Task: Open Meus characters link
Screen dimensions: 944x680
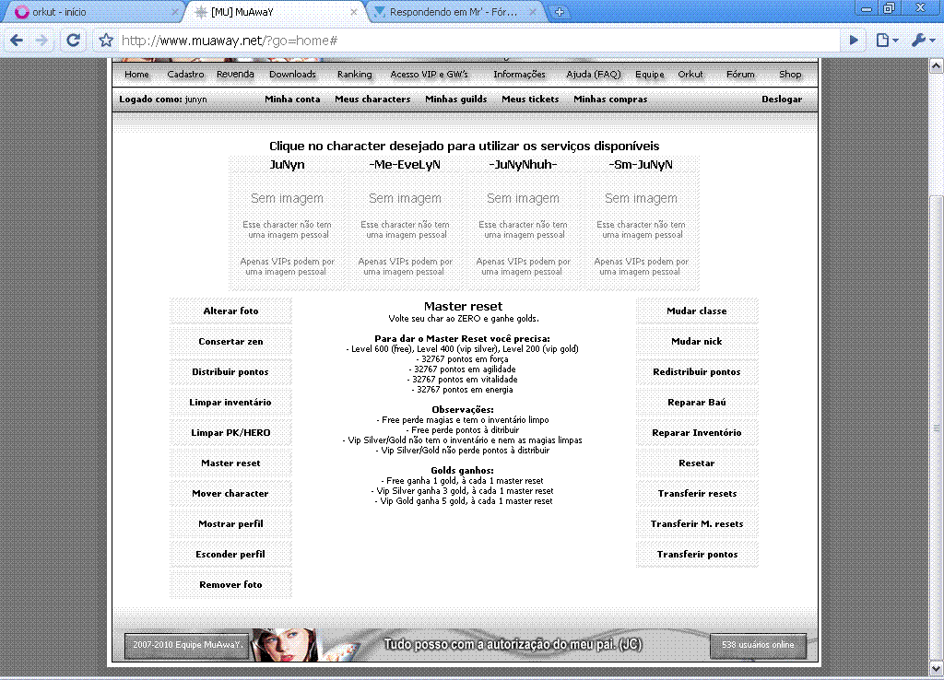Action: pyautogui.click(x=372, y=100)
